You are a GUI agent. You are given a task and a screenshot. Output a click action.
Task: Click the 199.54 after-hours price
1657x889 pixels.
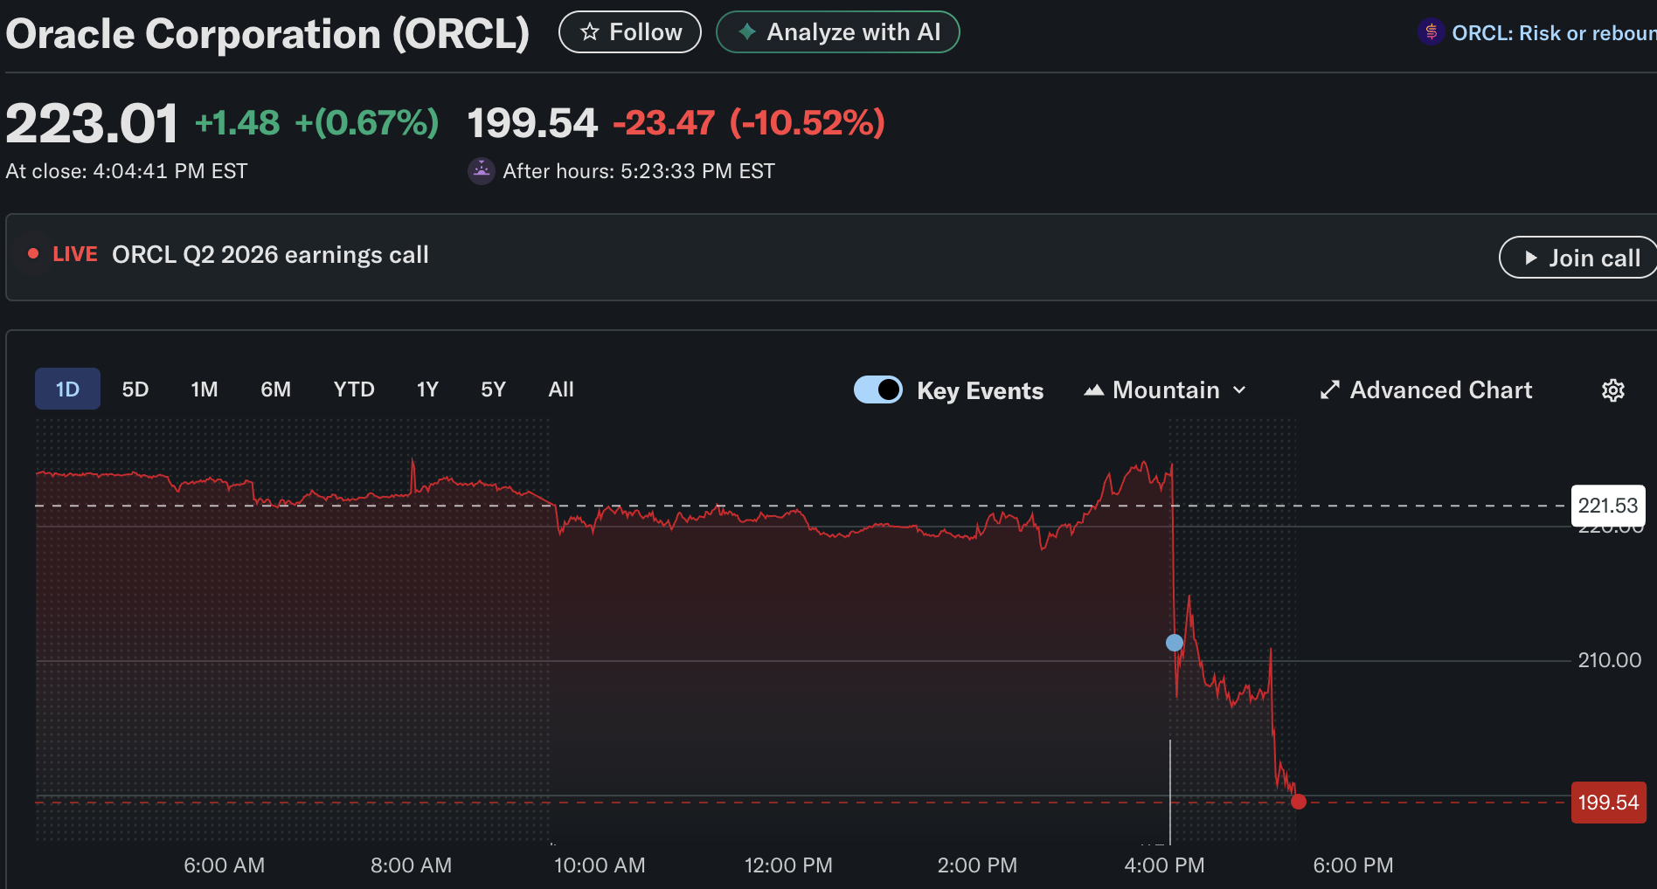[x=532, y=123]
